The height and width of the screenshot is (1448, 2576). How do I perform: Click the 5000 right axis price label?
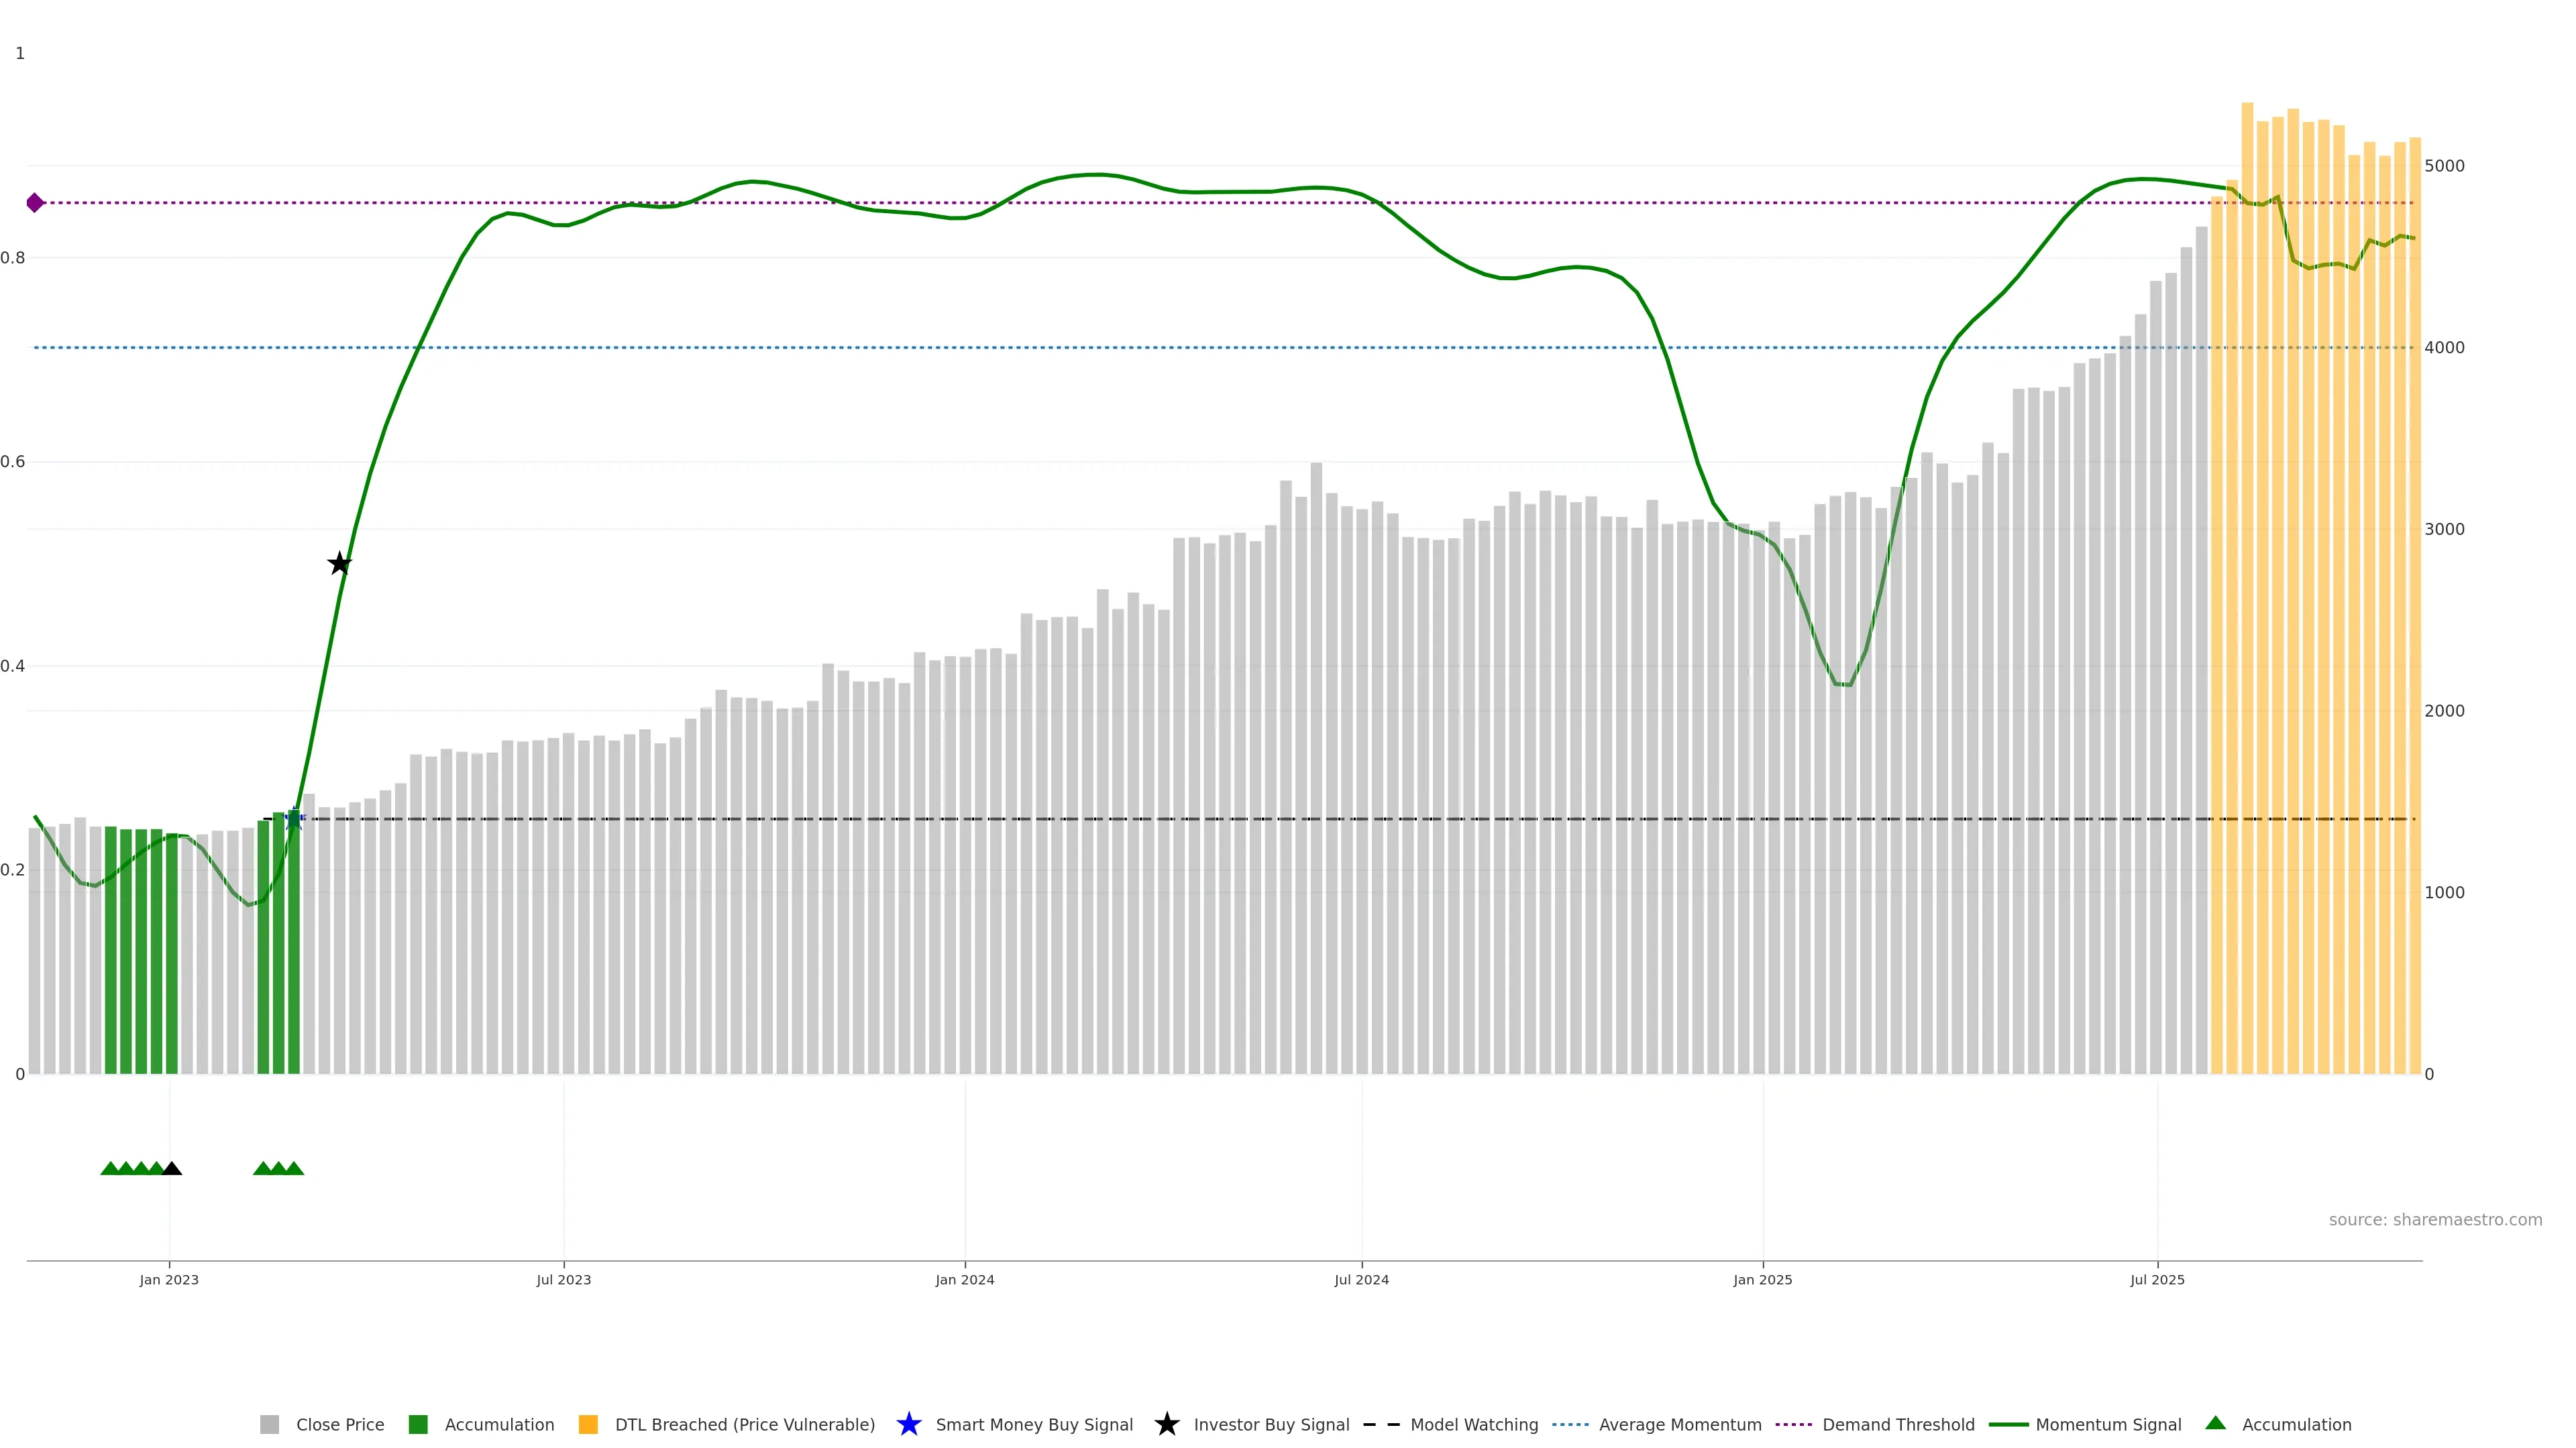point(2444,166)
